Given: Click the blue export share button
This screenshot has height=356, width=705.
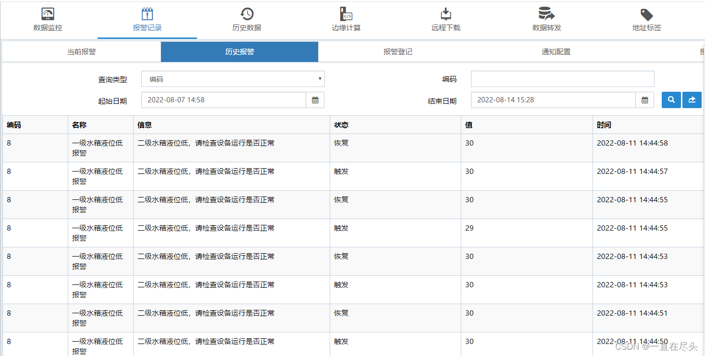Looking at the screenshot, I should tap(692, 100).
